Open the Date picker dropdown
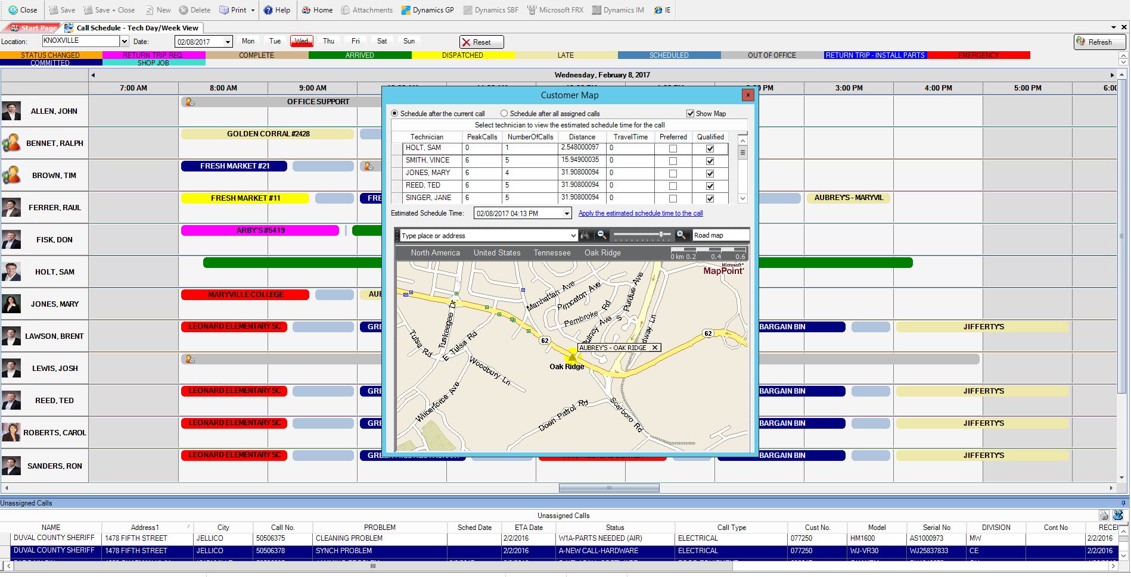The height and width of the screenshot is (577, 1131). [228, 42]
